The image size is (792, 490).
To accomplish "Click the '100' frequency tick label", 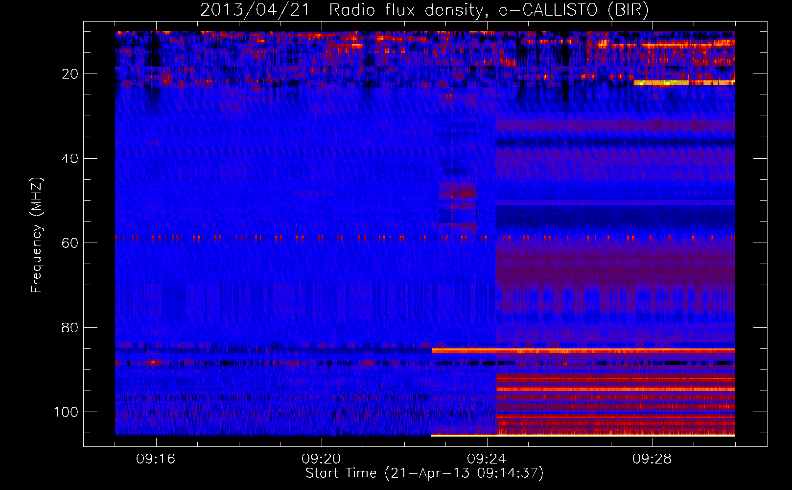I will point(66,412).
